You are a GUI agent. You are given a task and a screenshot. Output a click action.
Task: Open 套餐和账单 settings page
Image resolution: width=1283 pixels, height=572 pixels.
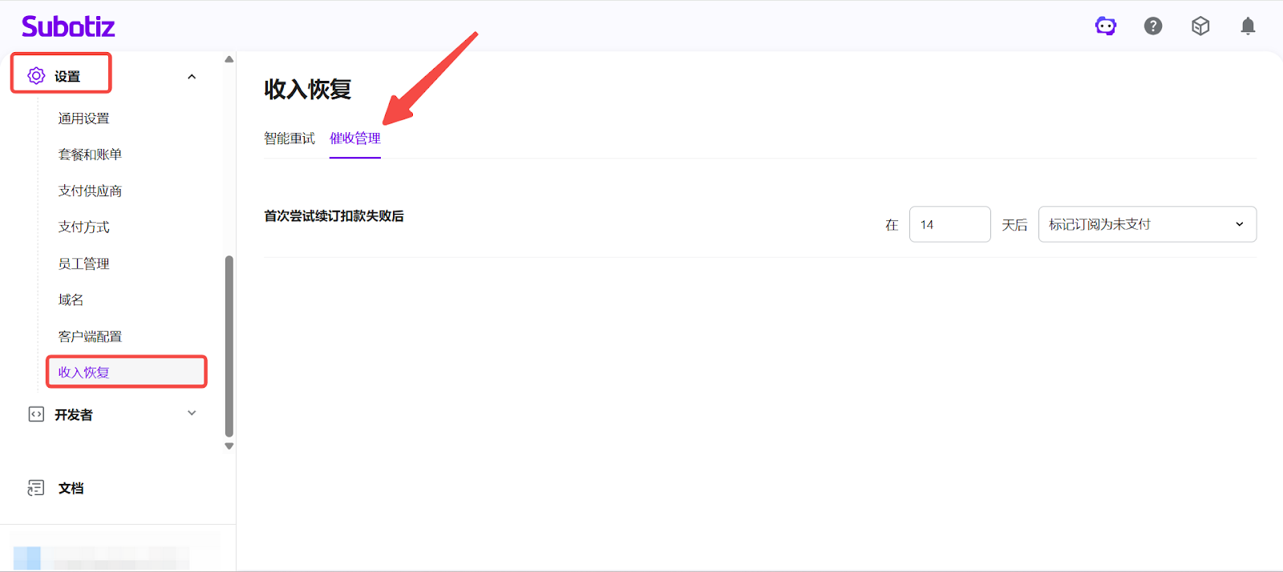(x=90, y=155)
